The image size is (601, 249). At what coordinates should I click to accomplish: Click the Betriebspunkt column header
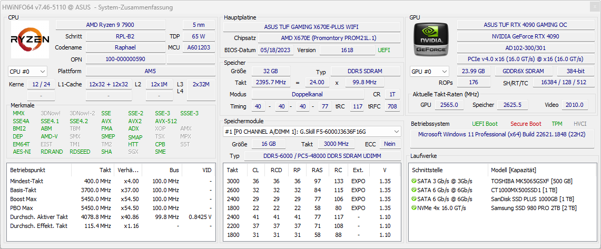tap(39, 170)
